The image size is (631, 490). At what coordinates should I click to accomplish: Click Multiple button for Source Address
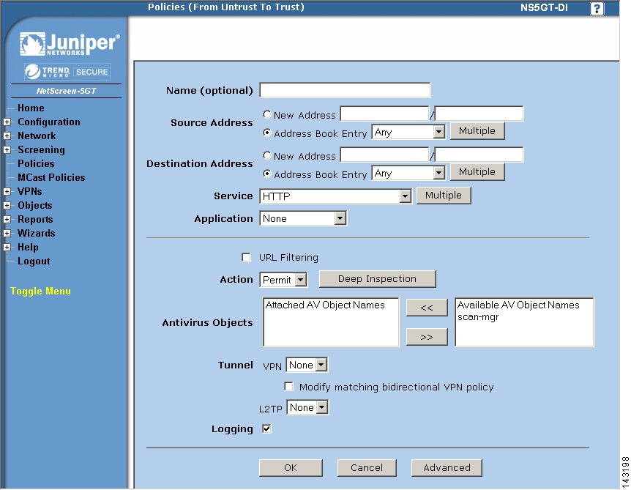477,131
